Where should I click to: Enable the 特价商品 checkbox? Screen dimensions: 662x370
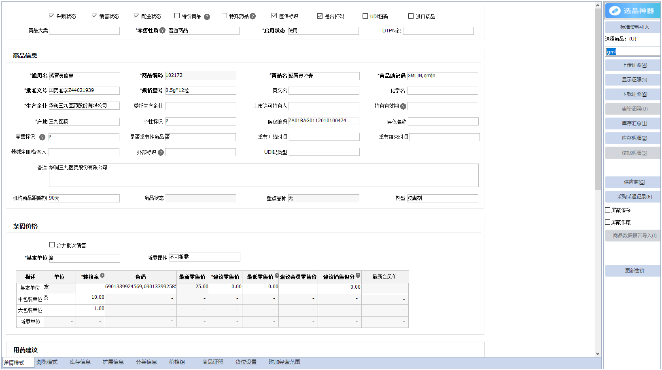pyautogui.click(x=177, y=15)
